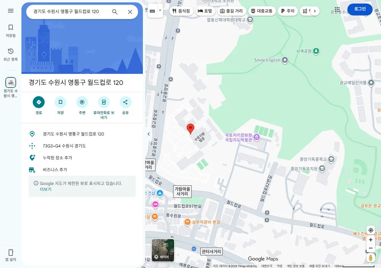Image resolution: width=381 pixels, height=268 pixels.
Task: Select the 광교에일린의뜰 map marker
Action: pyautogui.click(x=371, y=83)
